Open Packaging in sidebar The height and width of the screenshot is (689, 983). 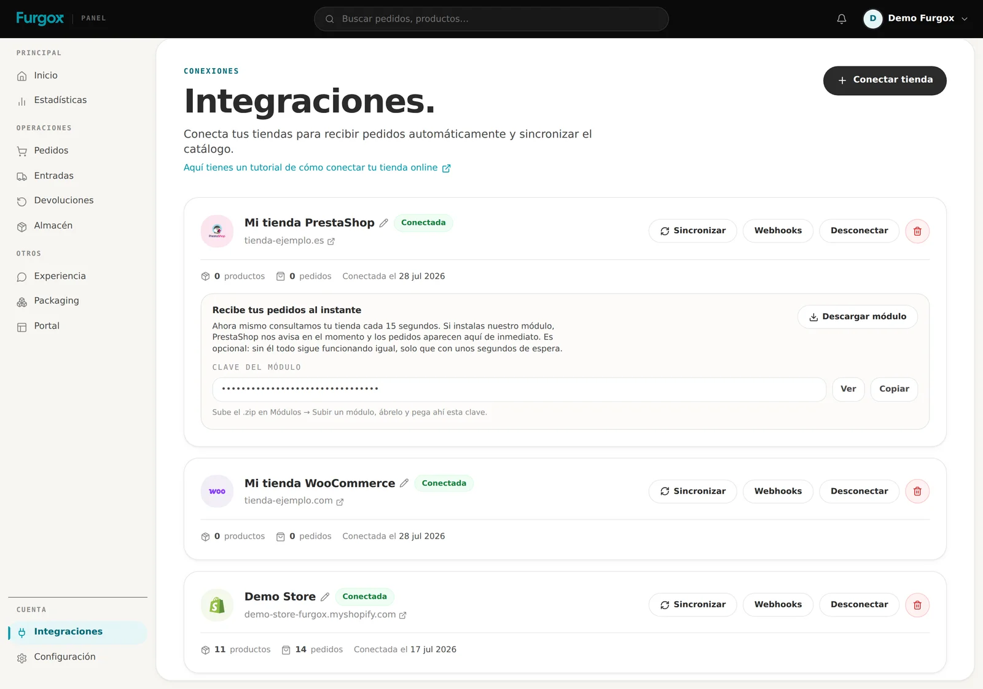(77, 301)
